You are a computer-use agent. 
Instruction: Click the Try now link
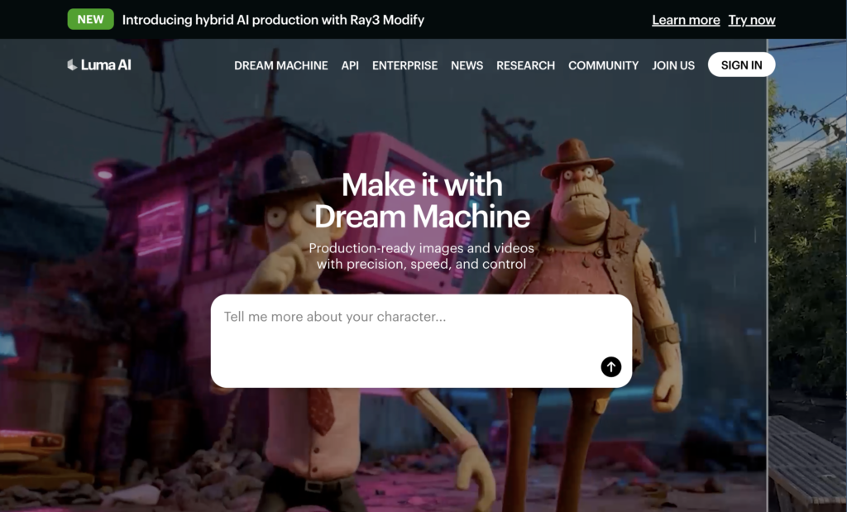pyautogui.click(x=752, y=20)
